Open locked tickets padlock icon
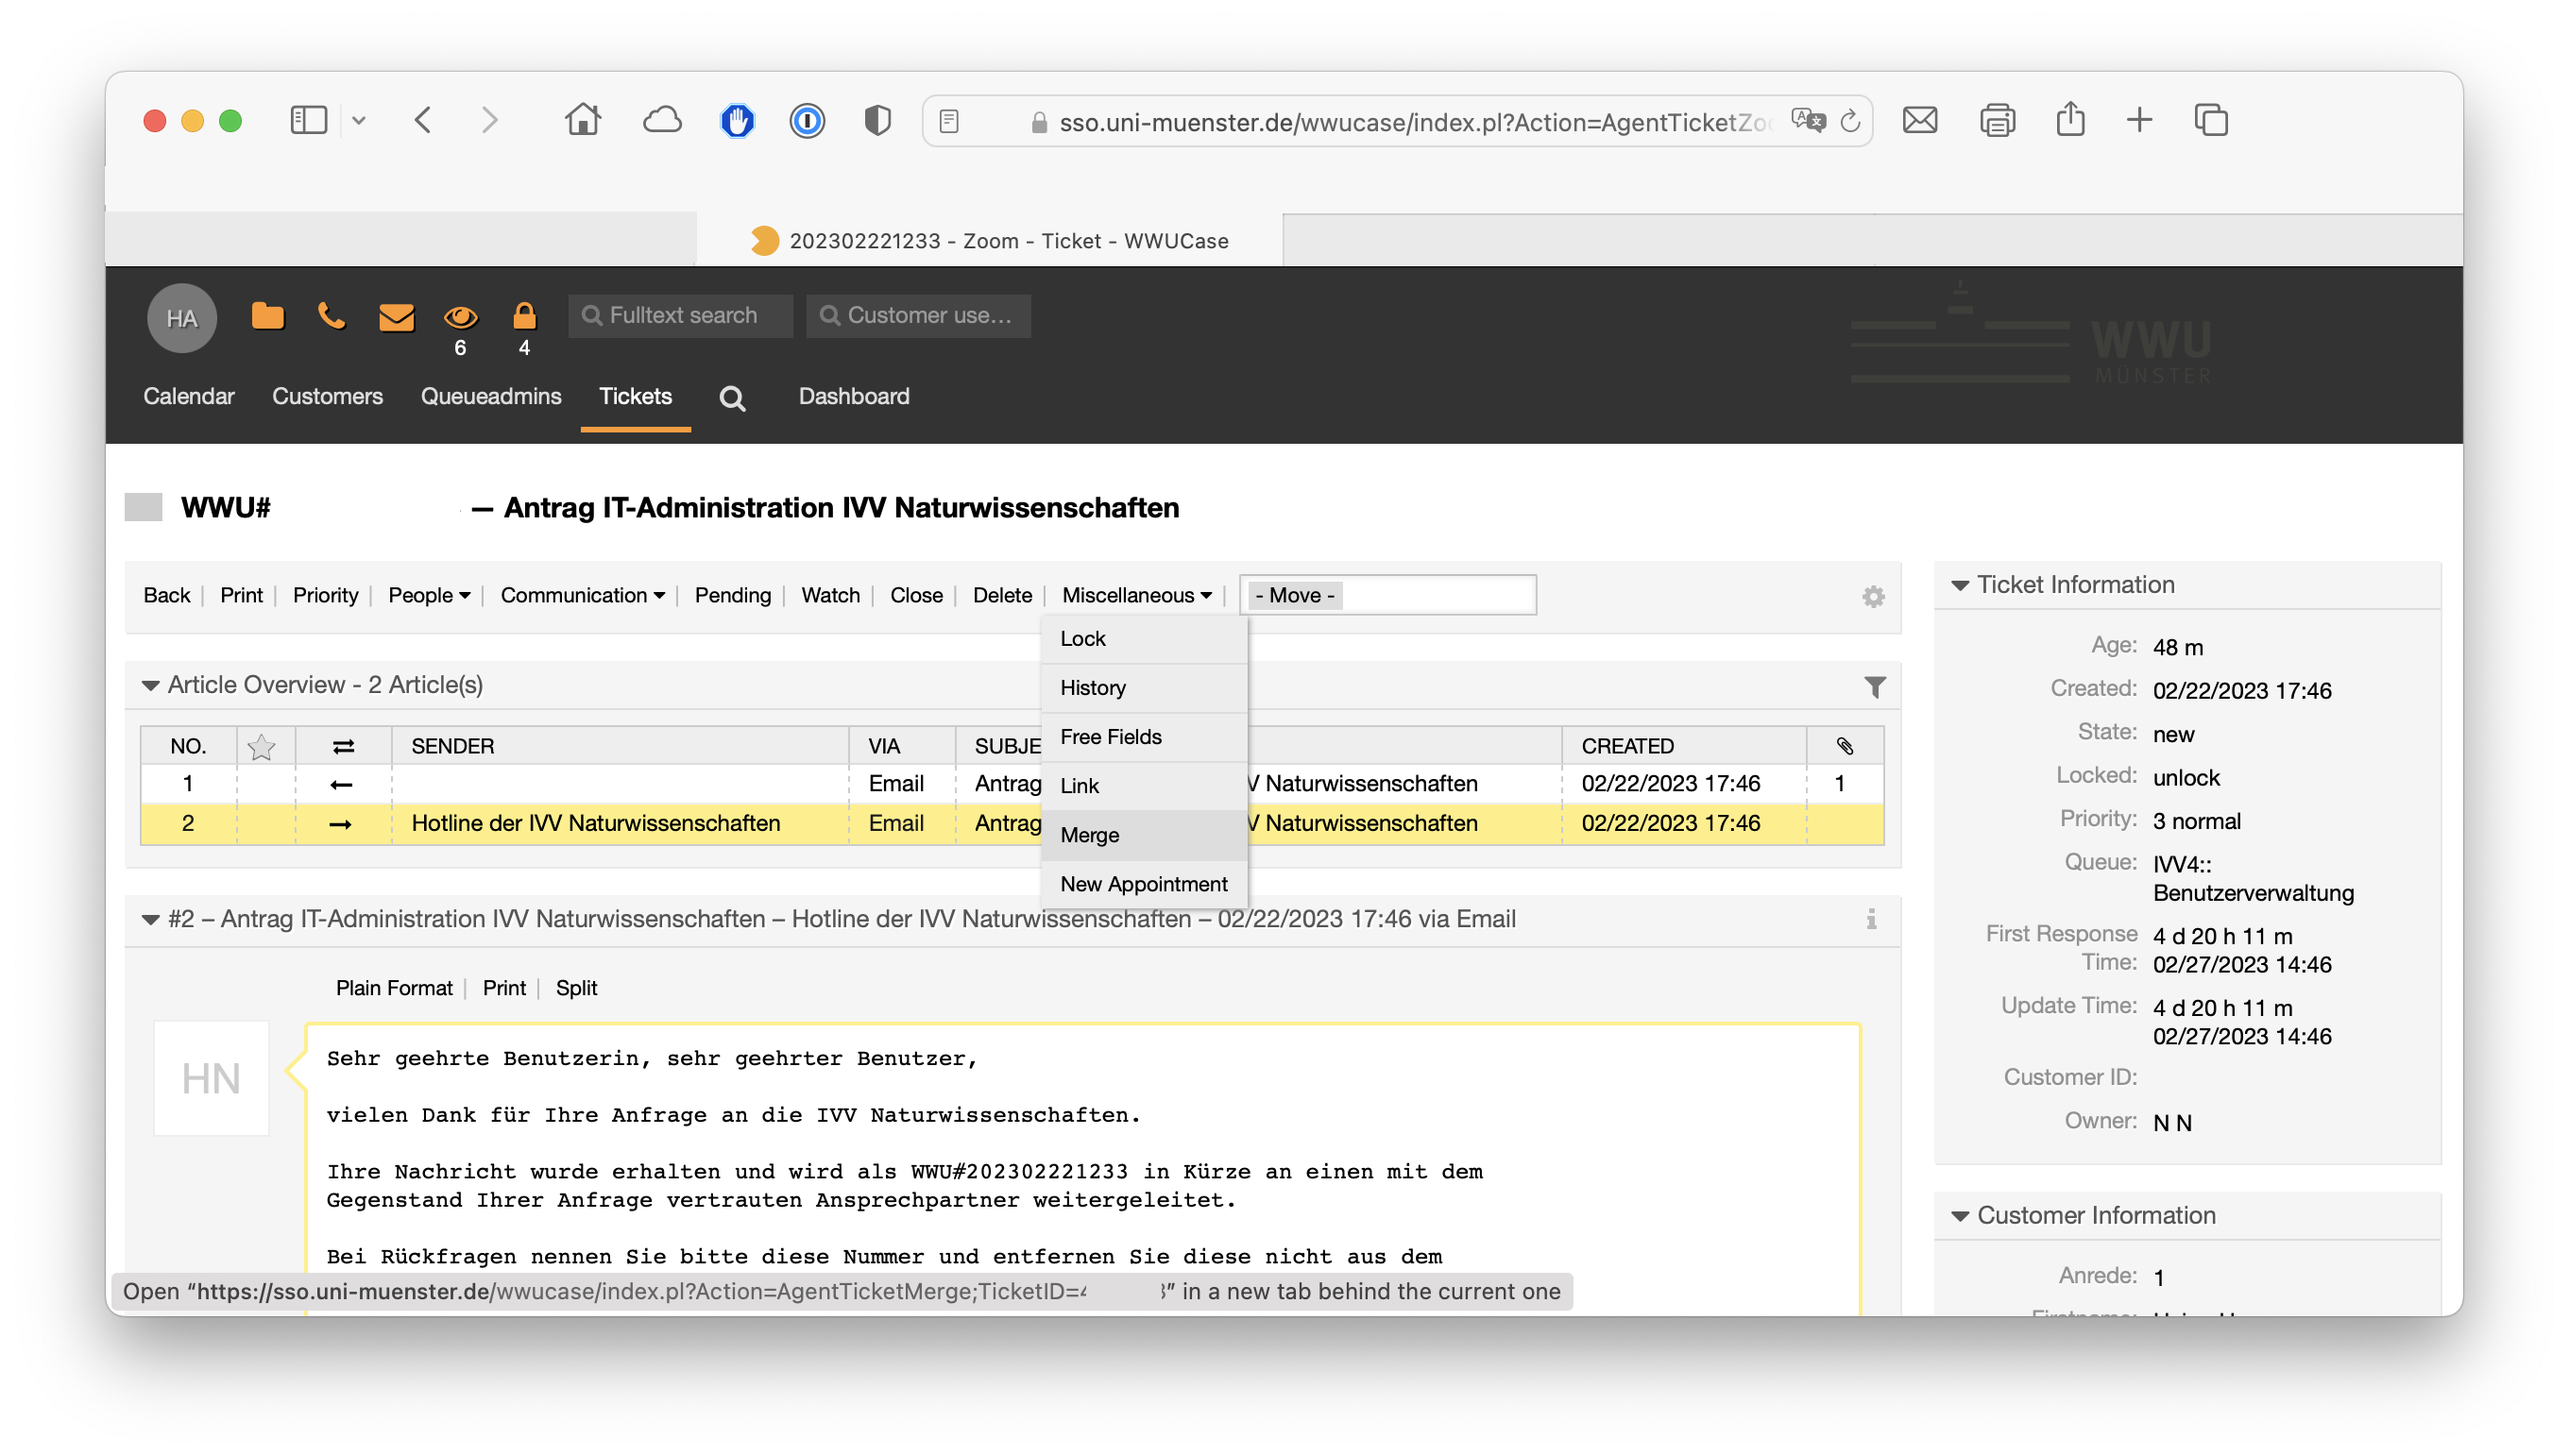2569x1456 pixels. [x=524, y=316]
